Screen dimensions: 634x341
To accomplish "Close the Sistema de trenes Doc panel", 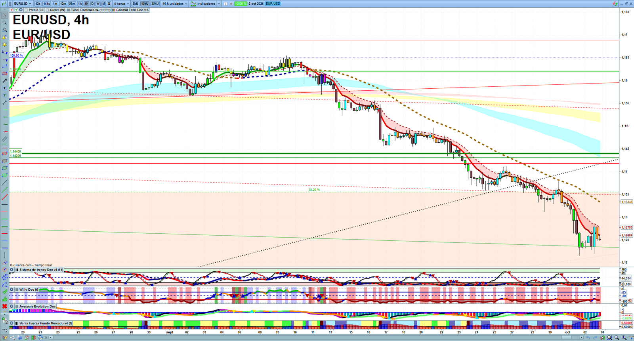I will click(x=12, y=270).
